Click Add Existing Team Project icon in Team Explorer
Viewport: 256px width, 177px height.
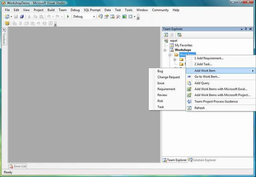click(179, 35)
